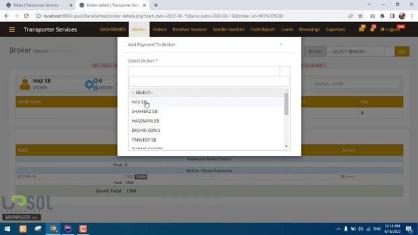Open Cash Report from navbar
This screenshot has width=418, height=235.
coord(263,29)
